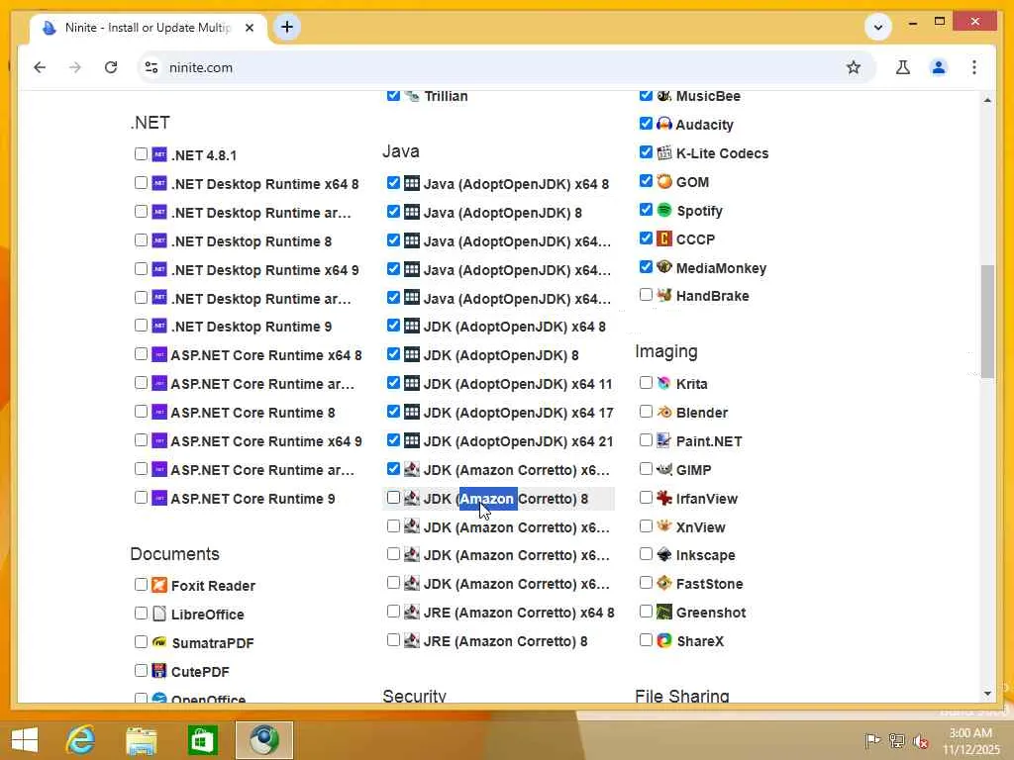Open the tab search dropdown arrow

pyautogui.click(x=878, y=27)
